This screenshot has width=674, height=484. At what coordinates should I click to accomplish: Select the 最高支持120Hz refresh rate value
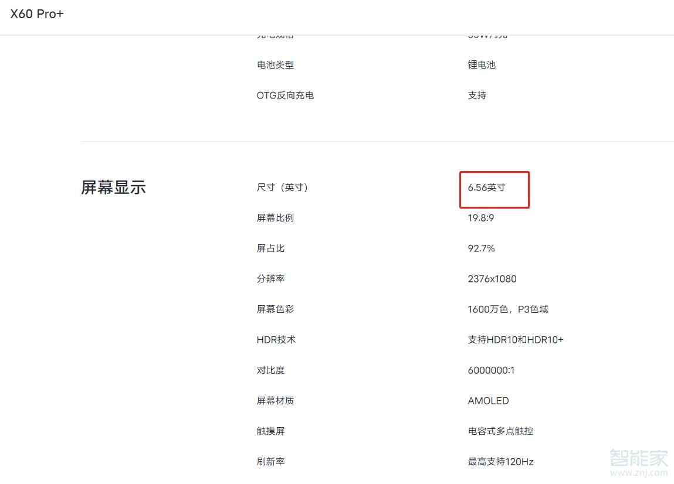(x=501, y=462)
